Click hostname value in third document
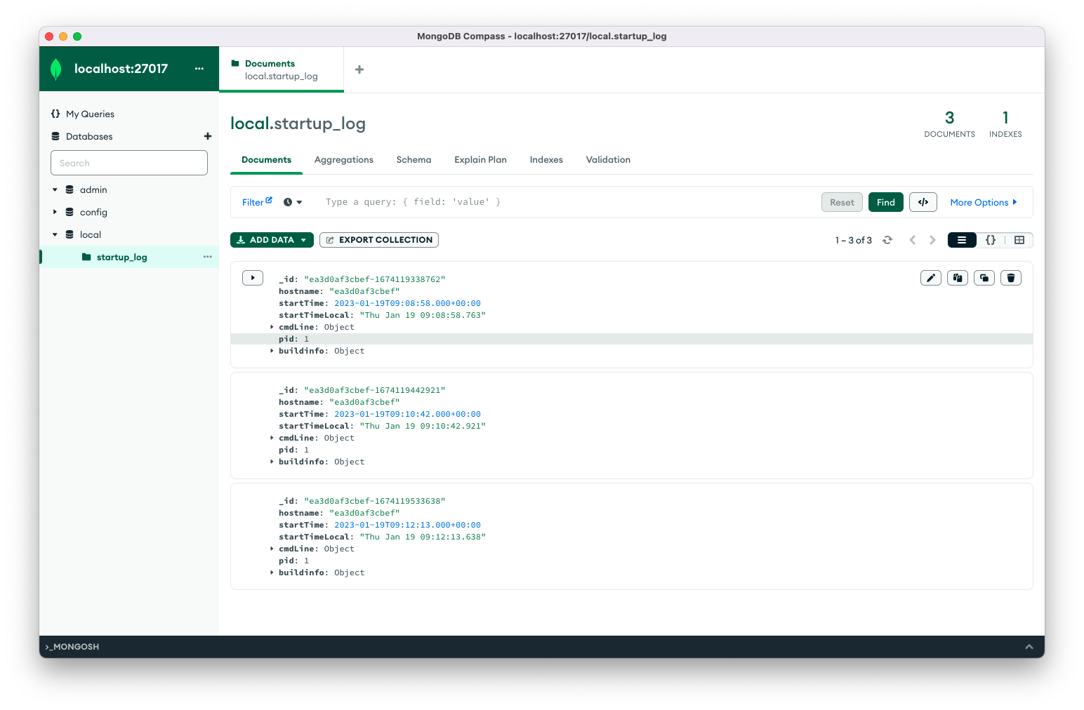 364,513
